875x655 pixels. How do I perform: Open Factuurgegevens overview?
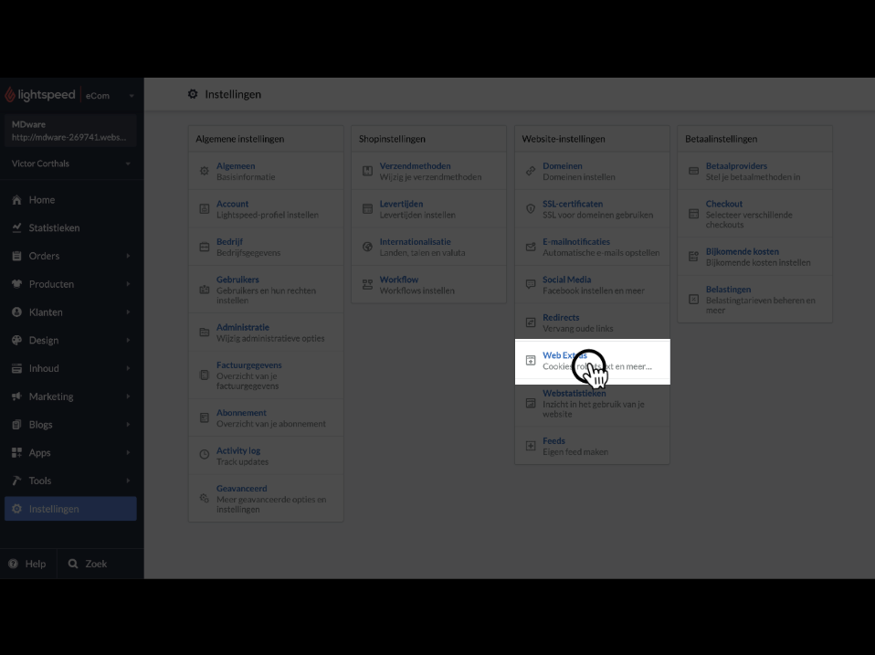[x=248, y=364]
